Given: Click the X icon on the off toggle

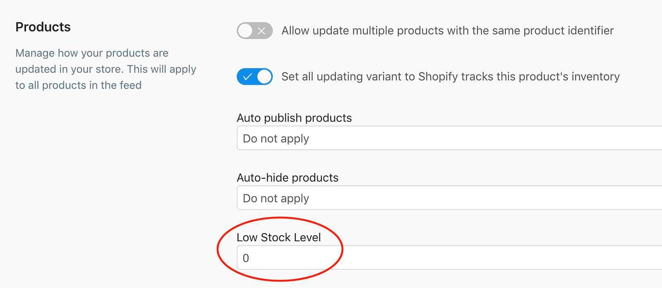Looking at the screenshot, I should 261,31.
